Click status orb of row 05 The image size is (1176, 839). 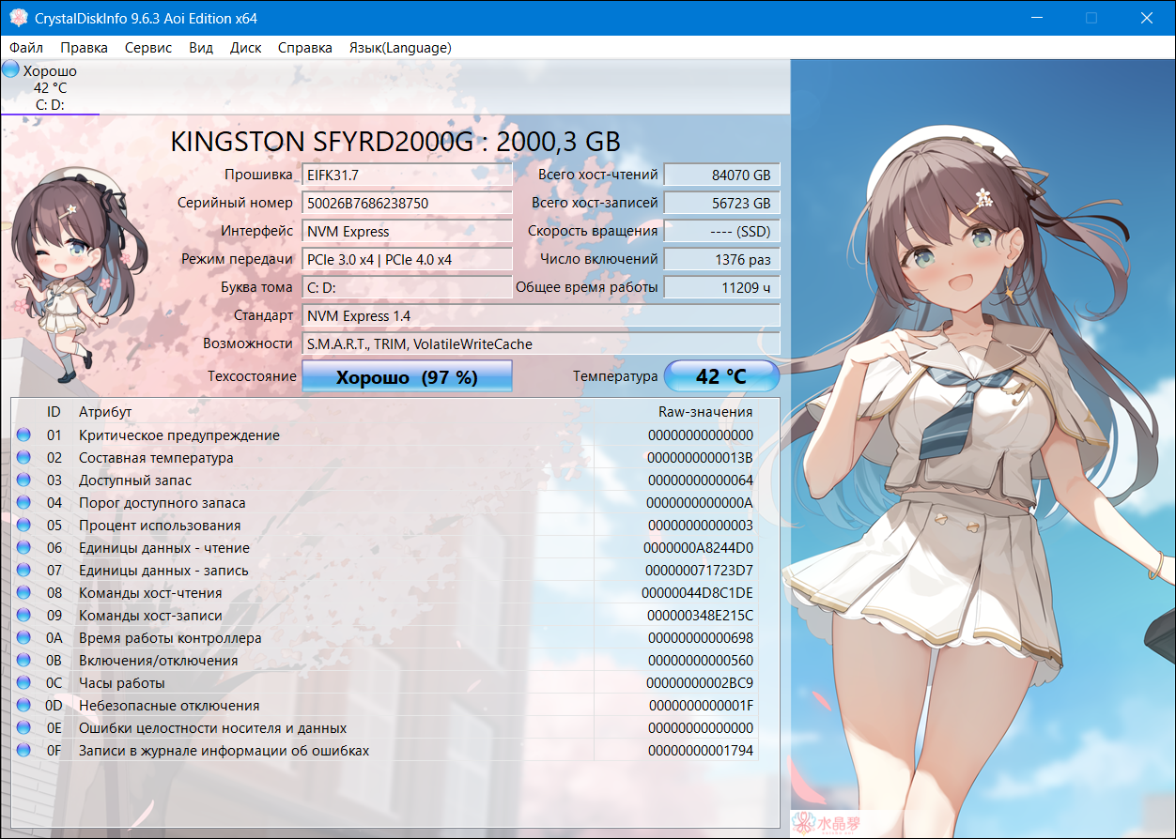[x=23, y=525]
